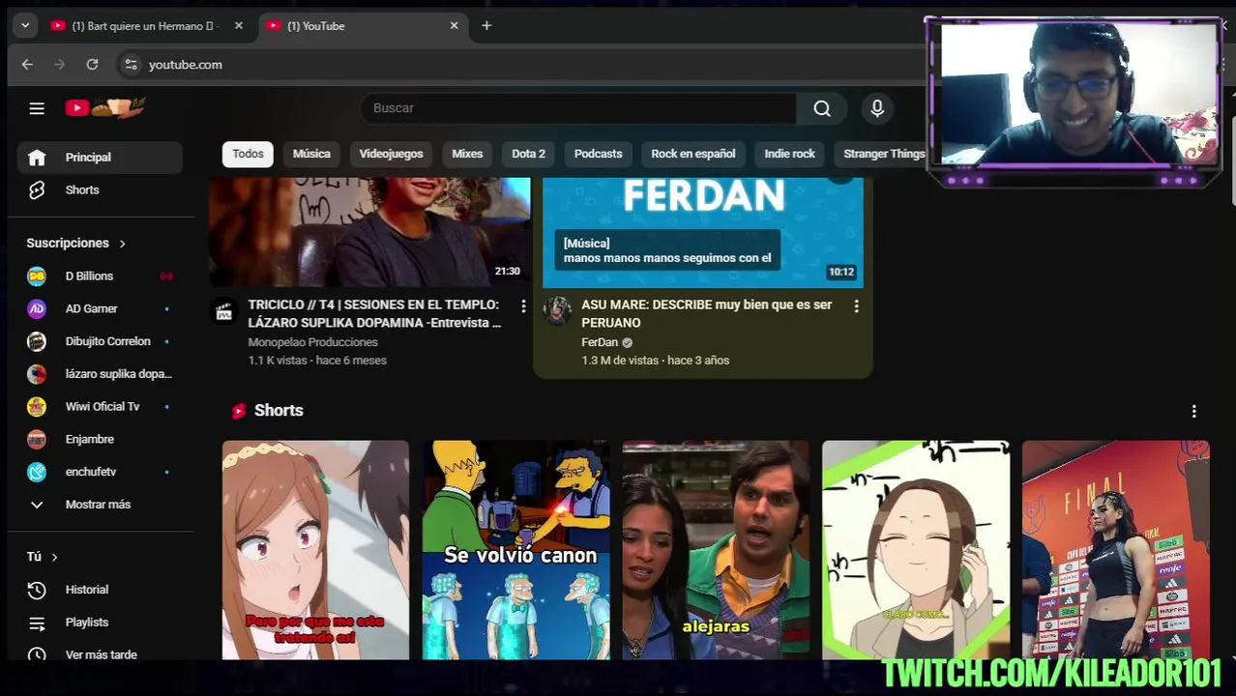
Task: Reload the youtube.com page
Action: click(x=92, y=65)
